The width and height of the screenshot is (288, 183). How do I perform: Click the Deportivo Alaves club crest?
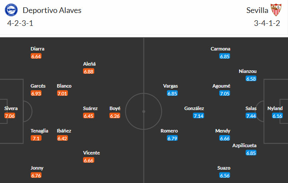13,9
